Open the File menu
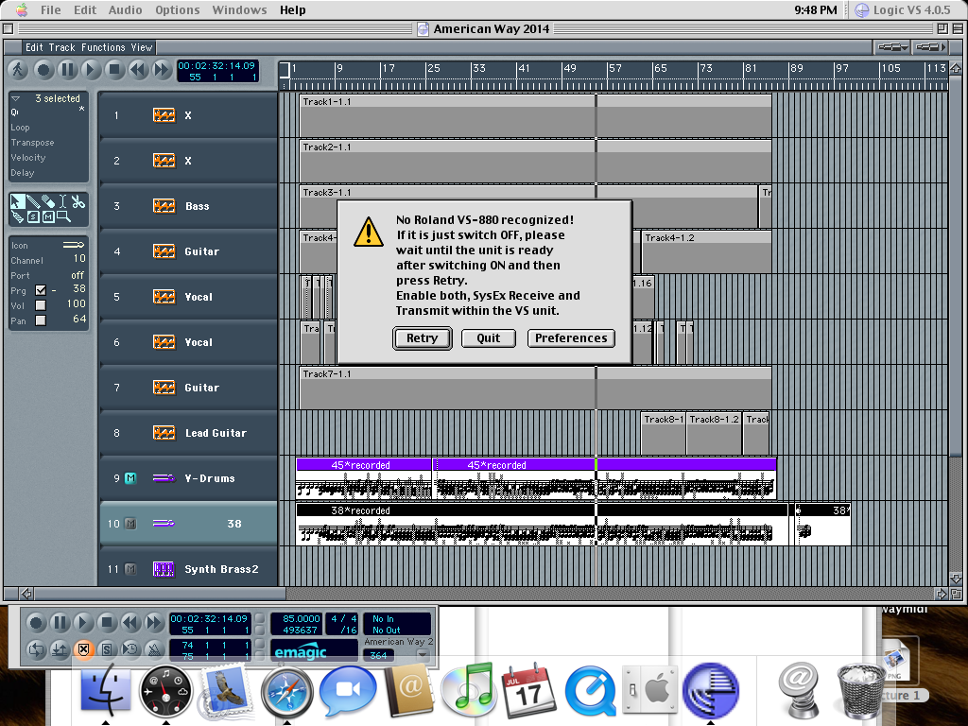 [x=51, y=9]
